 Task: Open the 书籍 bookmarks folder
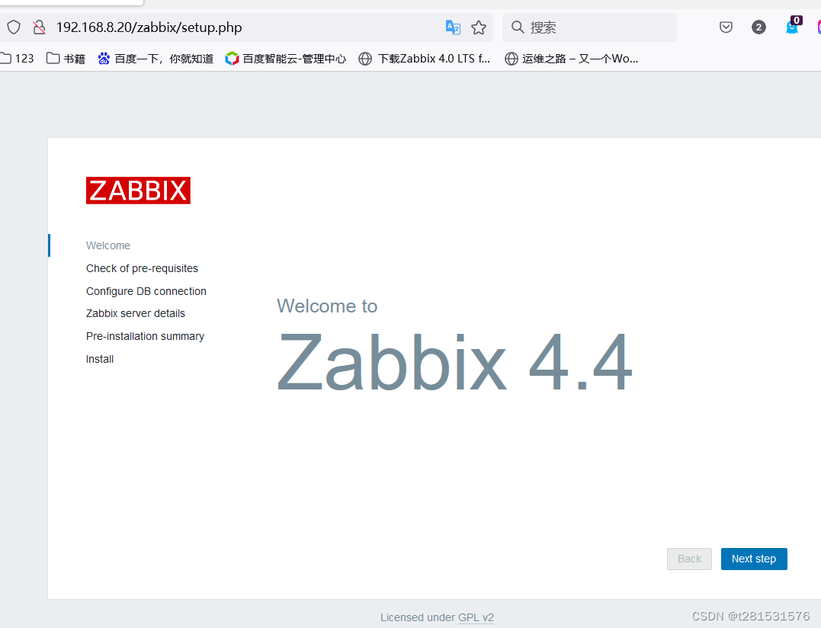coord(66,59)
